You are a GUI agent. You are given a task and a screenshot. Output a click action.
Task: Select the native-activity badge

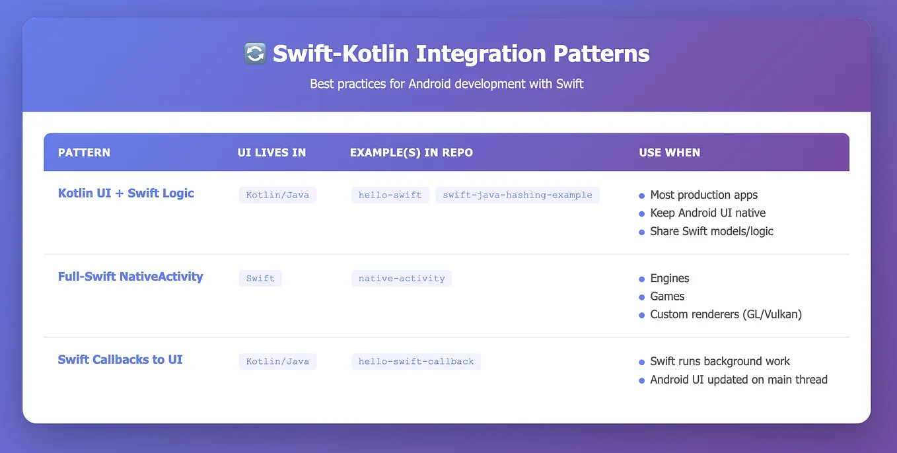pos(401,278)
